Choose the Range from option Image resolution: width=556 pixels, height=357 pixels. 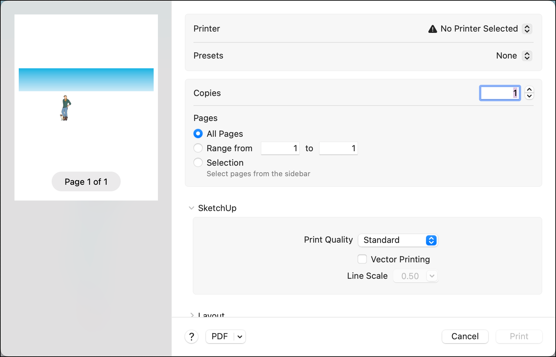tap(198, 148)
